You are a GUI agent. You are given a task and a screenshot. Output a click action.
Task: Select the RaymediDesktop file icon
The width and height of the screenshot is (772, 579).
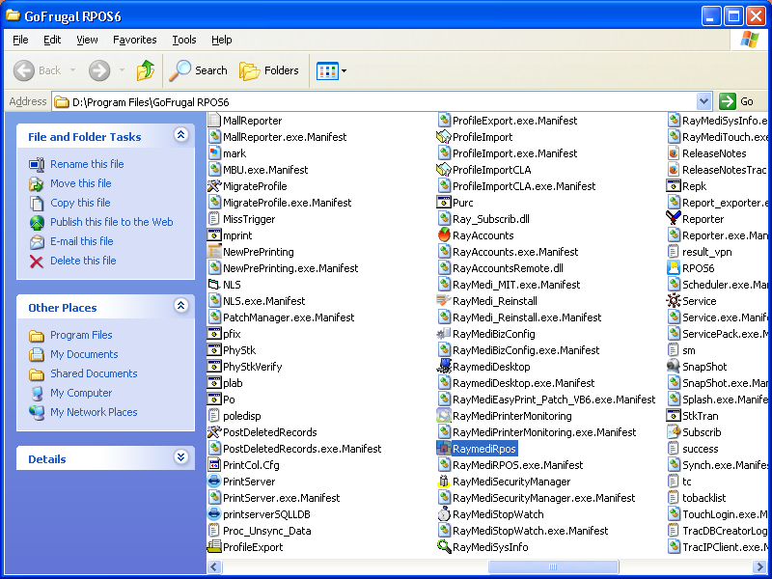coord(444,367)
